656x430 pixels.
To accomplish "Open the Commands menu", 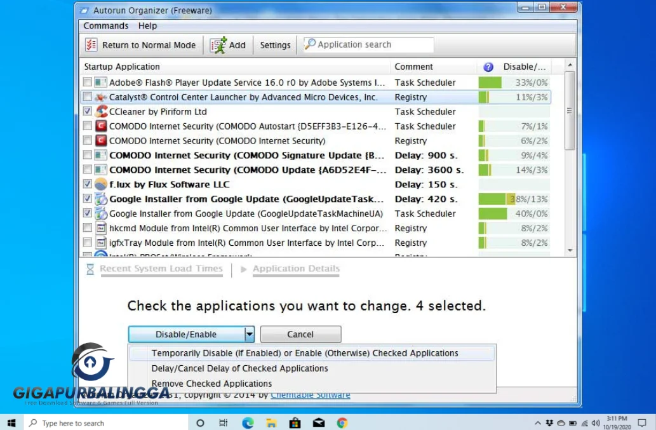I will coord(106,26).
